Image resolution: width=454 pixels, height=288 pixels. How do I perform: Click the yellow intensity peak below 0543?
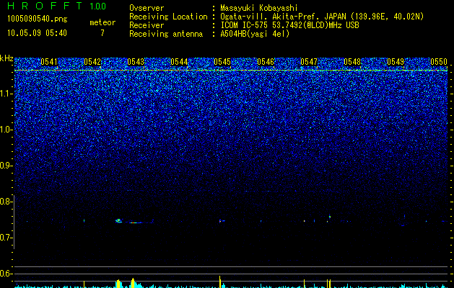pos(133,283)
